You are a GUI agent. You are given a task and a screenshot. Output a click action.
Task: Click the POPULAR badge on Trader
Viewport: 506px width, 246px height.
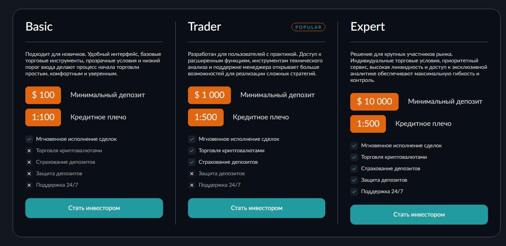click(308, 27)
